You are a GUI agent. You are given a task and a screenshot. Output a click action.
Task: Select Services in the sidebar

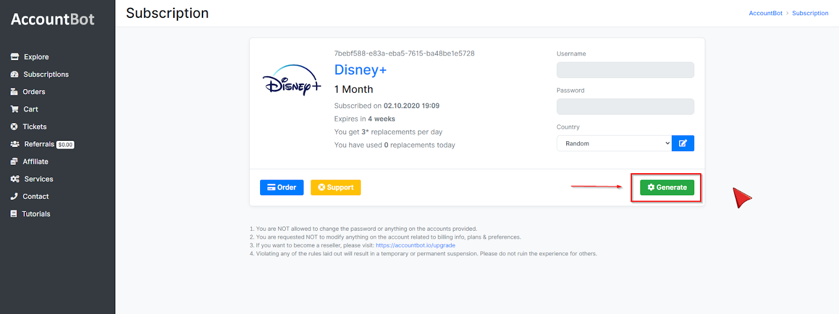point(39,179)
